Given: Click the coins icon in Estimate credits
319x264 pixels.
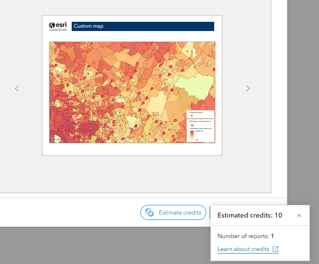Looking at the screenshot, I should tap(150, 212).
